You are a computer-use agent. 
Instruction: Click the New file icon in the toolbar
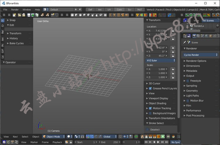pos(14,15)
